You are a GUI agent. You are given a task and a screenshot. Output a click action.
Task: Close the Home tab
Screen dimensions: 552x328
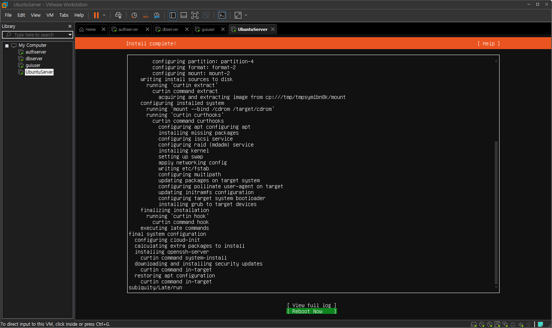pyautogui.click(x=103, y=29)
